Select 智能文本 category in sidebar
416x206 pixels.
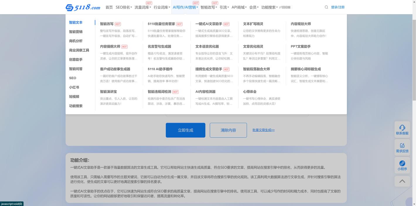pyautogui.click(x=76, y=22)
